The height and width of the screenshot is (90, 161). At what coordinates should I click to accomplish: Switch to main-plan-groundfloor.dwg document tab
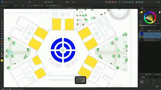(26, 8)
